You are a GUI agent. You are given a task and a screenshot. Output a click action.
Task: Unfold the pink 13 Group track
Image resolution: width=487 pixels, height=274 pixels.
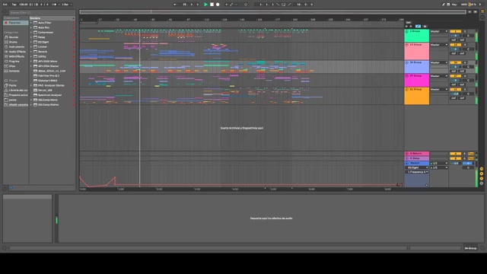407,45
